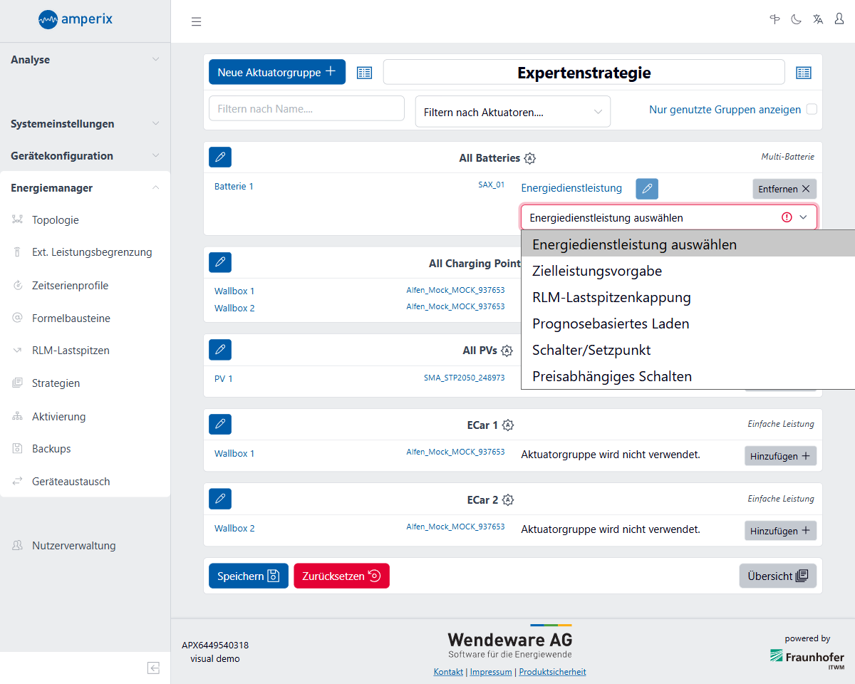Screen dimensions: 855x684
Task: Click the hamburger menu icon
Action: coord(196,21)
